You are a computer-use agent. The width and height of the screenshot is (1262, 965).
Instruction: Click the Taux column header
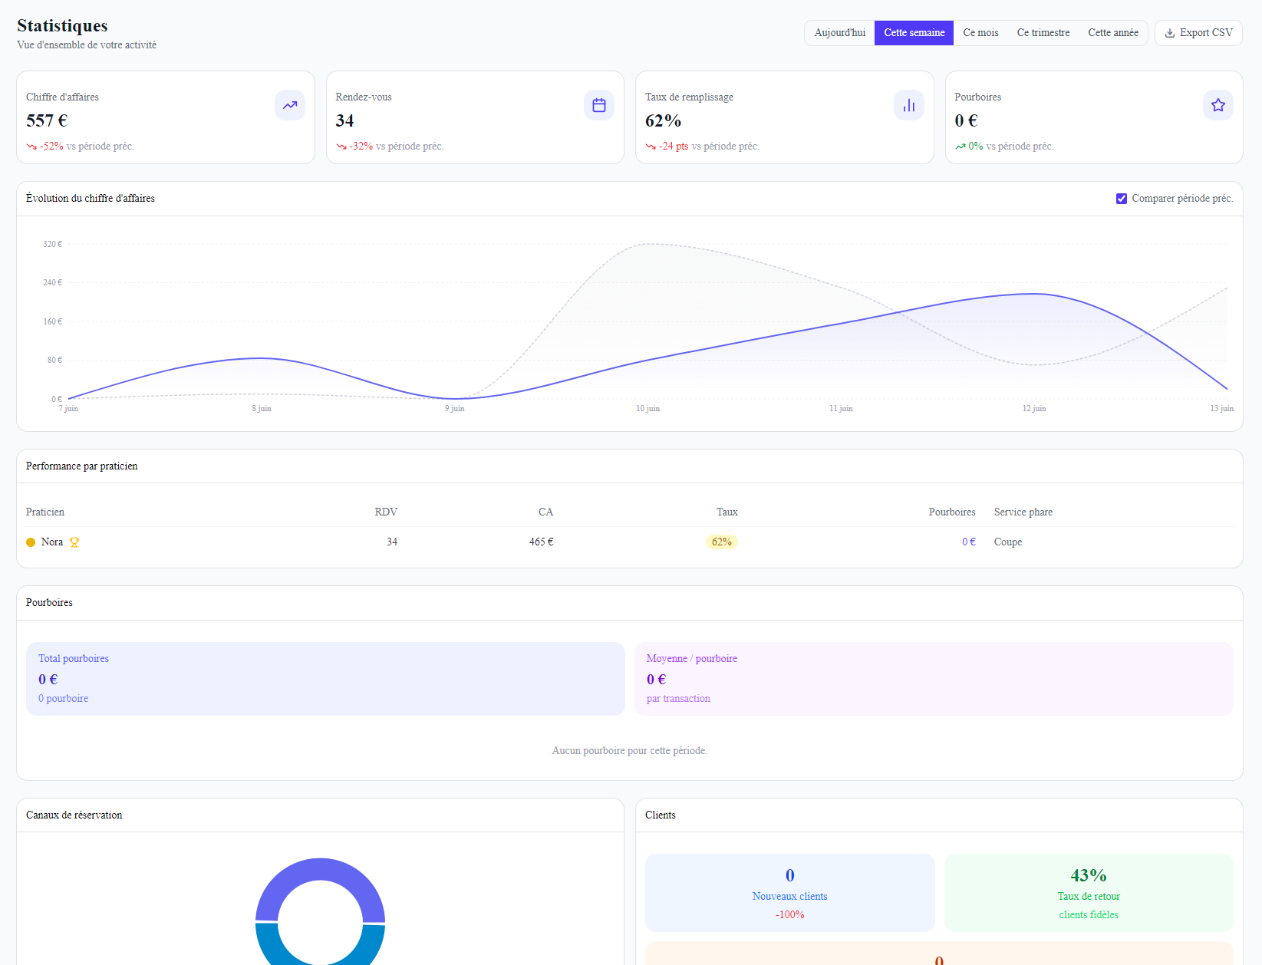(727, 512)
